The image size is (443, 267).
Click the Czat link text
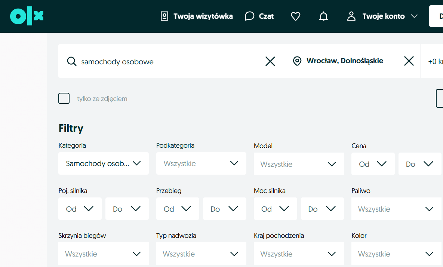[x=266, y=16]
